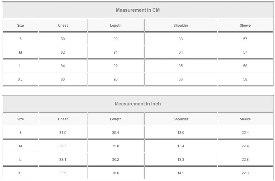Click the Length header in the Inch table
This screenshot has width=275, height=181.
tap(116, 119)
